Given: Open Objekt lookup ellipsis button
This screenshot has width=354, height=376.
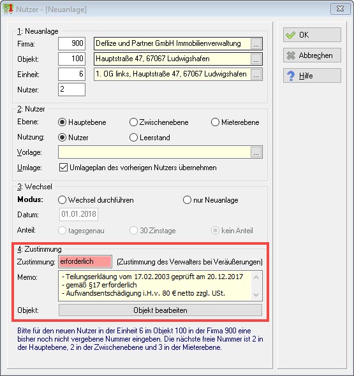Looking at the screenshot, I should [x=256, y=59].
